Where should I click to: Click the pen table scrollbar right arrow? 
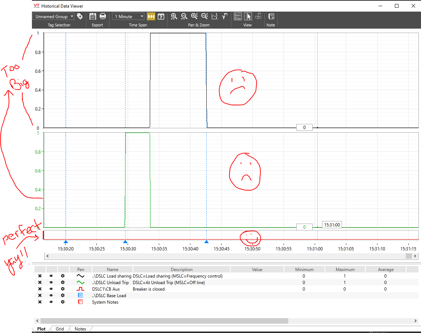(x=415, y=321)
